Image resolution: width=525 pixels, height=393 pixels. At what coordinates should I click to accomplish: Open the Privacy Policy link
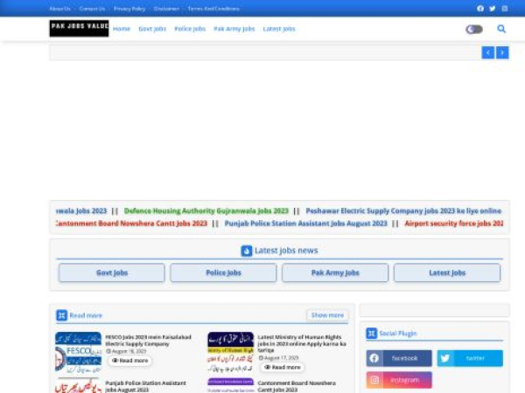[x=129, y=8]
